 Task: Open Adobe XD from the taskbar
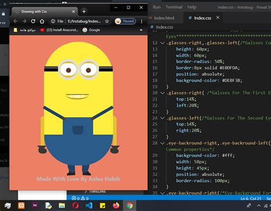[x=35, y=205]
